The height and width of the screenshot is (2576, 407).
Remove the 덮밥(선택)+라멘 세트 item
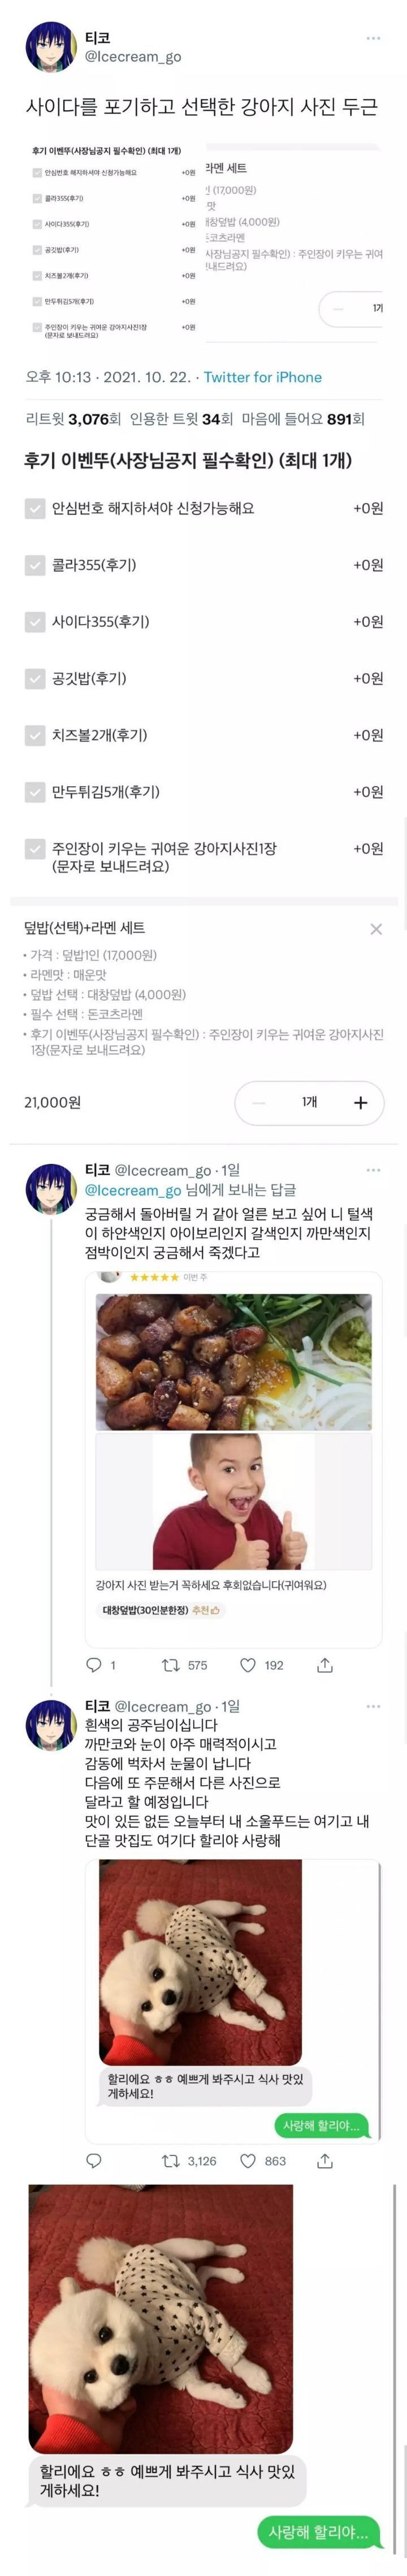coord(376,929)
